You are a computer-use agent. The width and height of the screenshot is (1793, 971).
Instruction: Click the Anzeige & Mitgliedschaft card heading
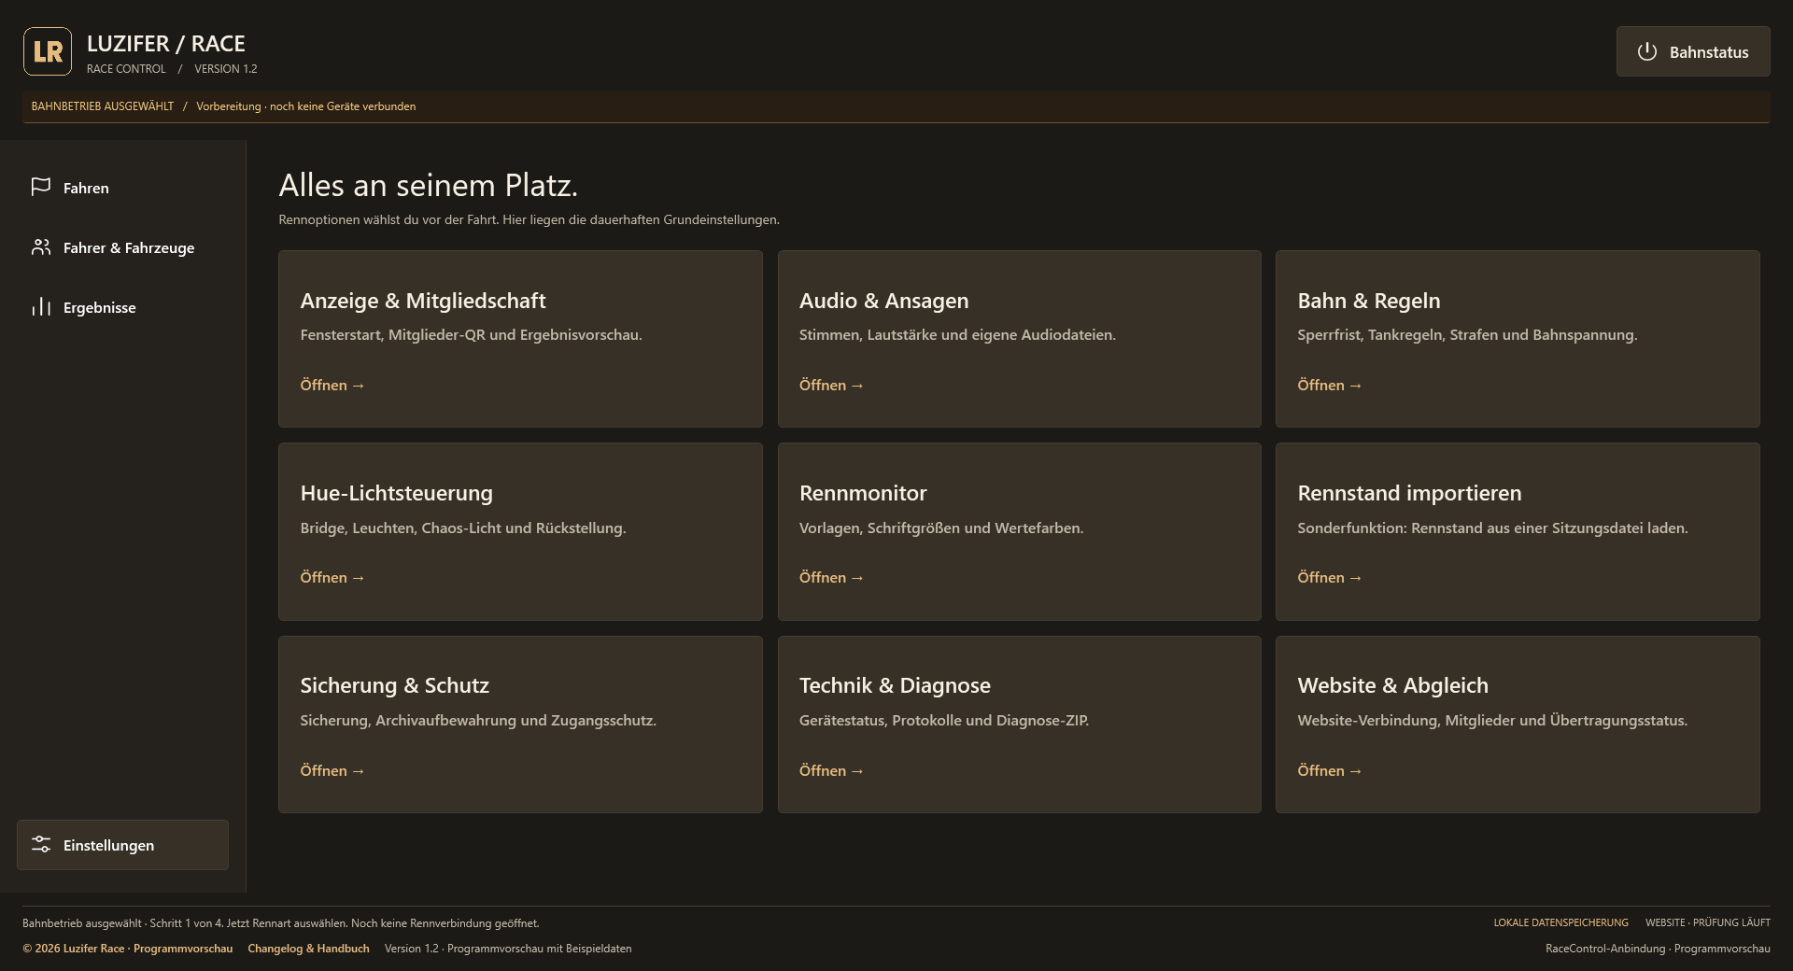pyautogui.click(x=423, y=301)
